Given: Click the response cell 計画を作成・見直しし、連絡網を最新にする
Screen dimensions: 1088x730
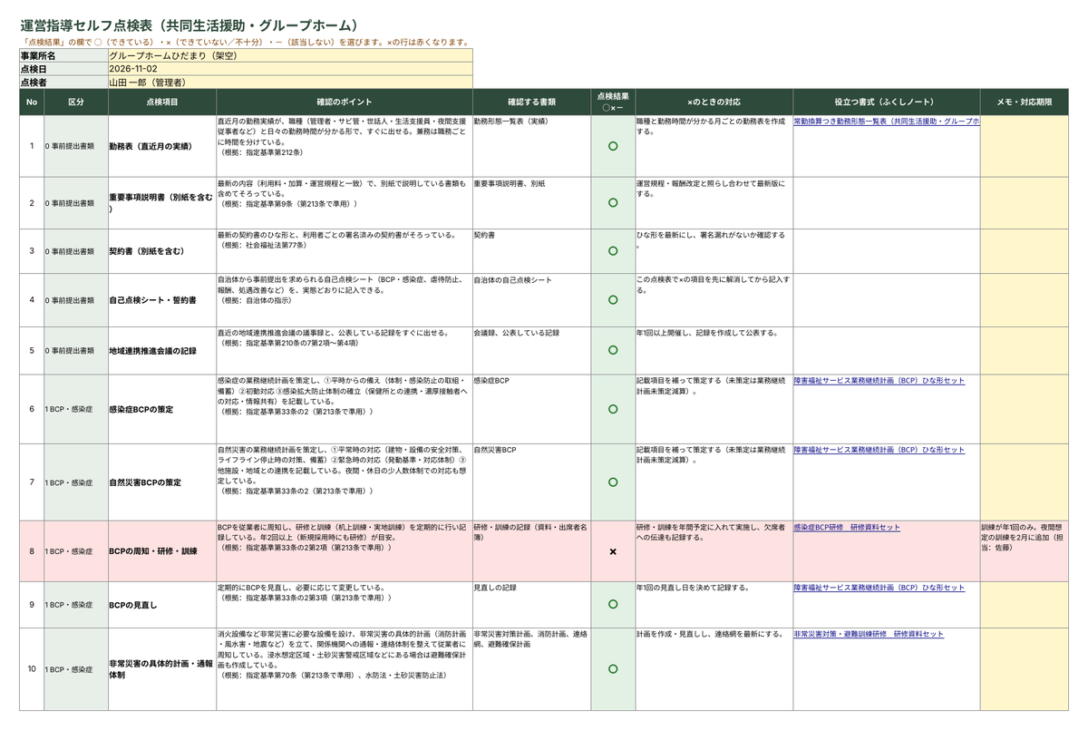Looking at the screenshot, I should coord(714,668).
